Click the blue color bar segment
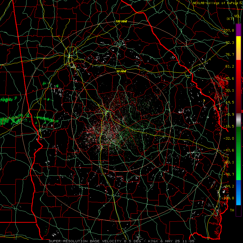 click(238, 186)
